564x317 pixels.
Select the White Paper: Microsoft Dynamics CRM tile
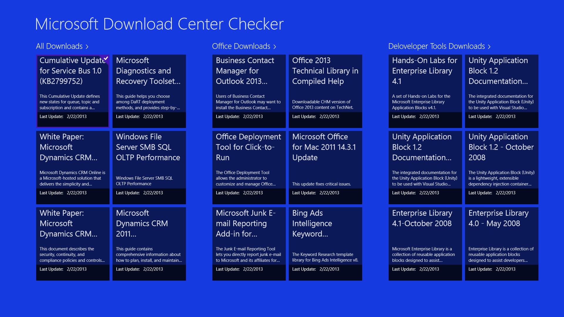(73, 167)
